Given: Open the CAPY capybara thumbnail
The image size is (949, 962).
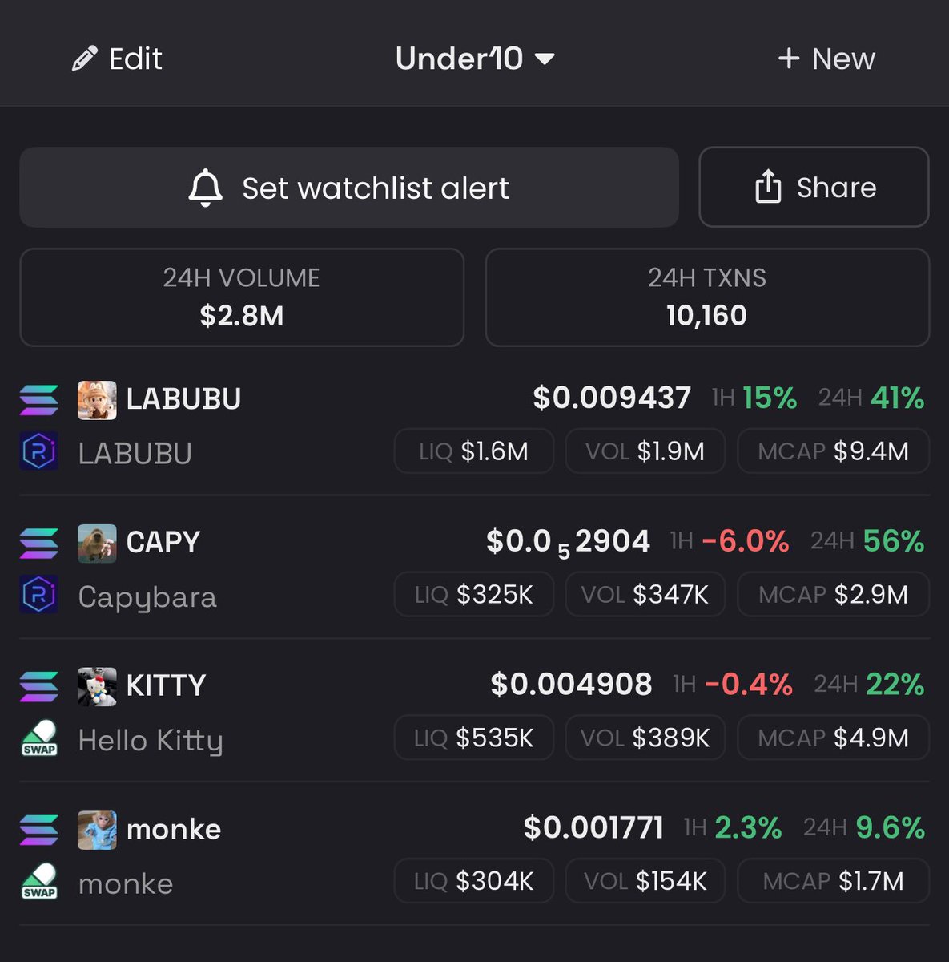Looking at the screenshot, I should [97, 544].
